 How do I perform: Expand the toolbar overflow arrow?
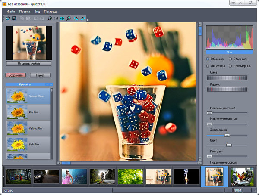click(x=88, y=20)
